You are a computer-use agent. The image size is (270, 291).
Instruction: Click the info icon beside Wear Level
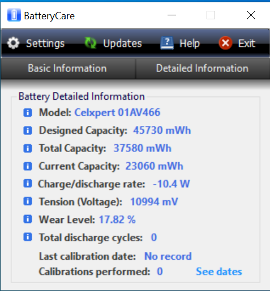(28, 220)
